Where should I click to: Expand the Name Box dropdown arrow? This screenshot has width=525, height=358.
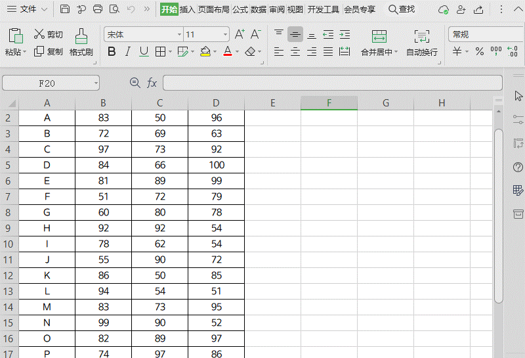pos(96,83)
